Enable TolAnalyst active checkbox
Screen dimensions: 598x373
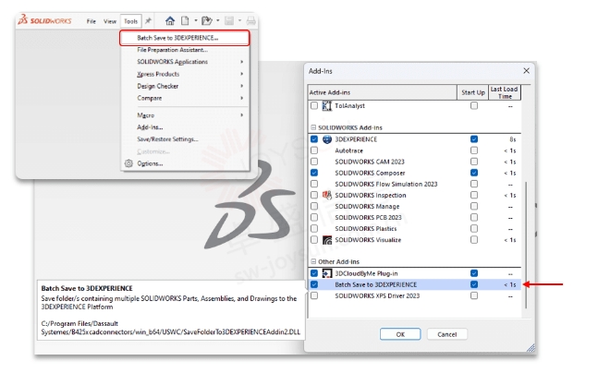(x=314, y=105)
